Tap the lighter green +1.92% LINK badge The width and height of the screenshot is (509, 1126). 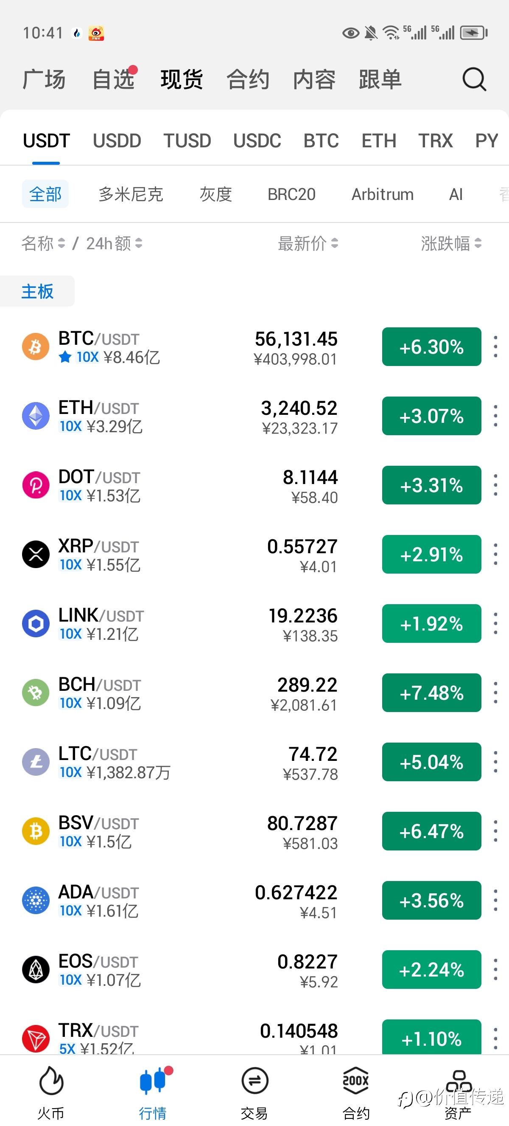click(432, 623)
